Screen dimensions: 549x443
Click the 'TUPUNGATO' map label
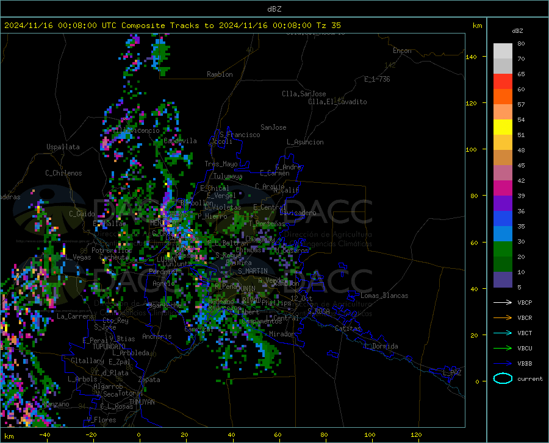point(109,347)
